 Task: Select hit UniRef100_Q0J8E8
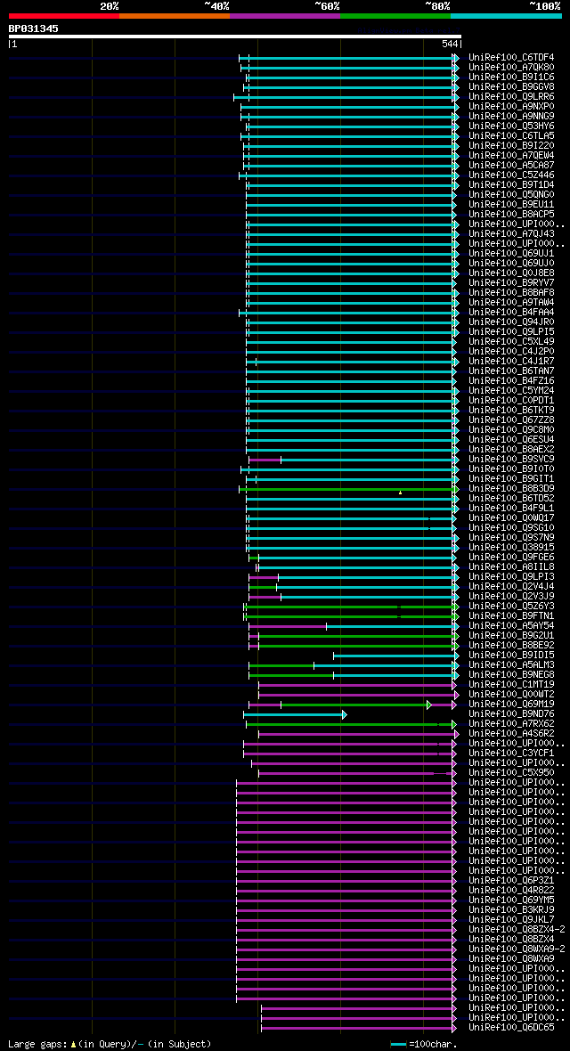coord(511,273)
